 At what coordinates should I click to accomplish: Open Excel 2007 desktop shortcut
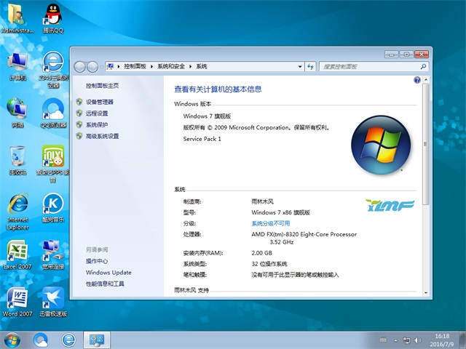point(17,254)
